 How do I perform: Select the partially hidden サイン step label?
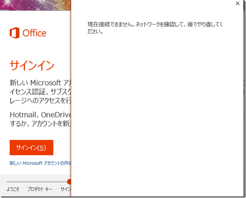pos(66,189)
